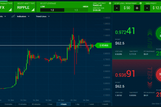The image size is (161, 107).
Task: Expand the Trend Lines dropdown
Action: [x=42, y=16]
